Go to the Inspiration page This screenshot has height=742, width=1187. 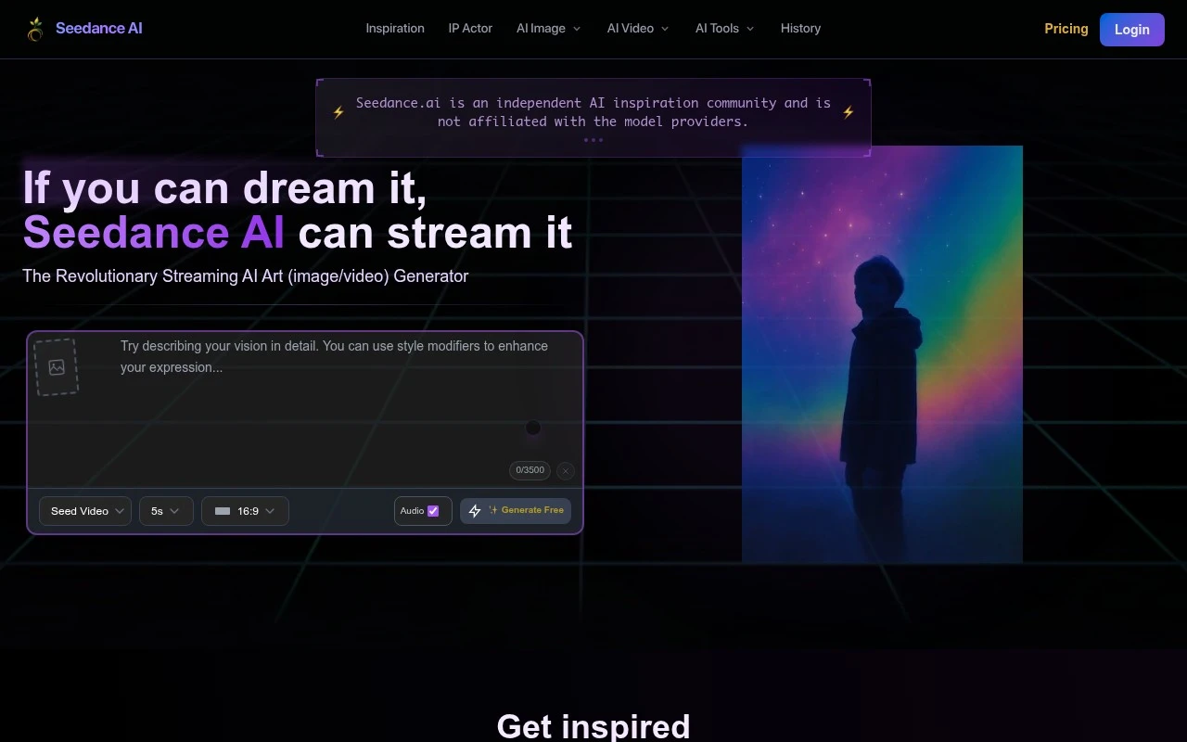pyautogui.click(x=395, y=29)
